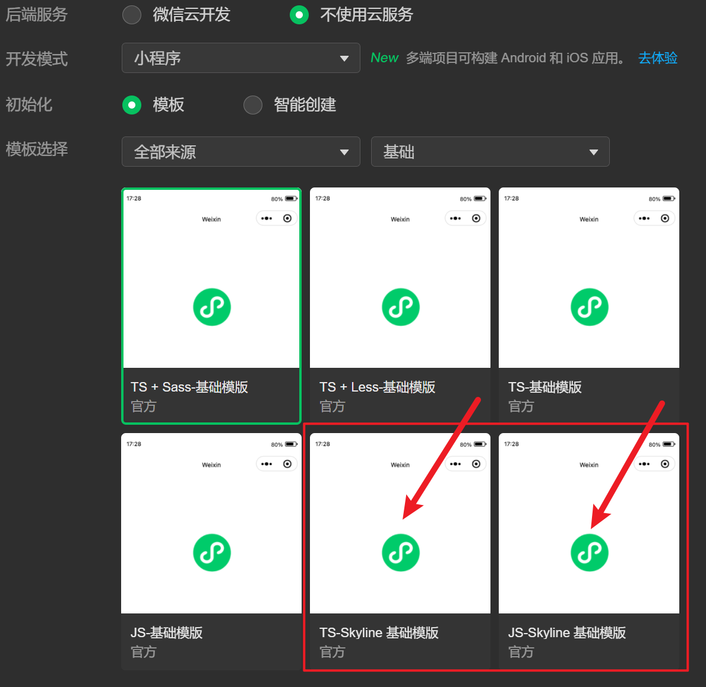The height and width of the screenshot is (687, 706).
Task: Select TS-Skyline 基础模版 template card
Action: tap(400, 552)
